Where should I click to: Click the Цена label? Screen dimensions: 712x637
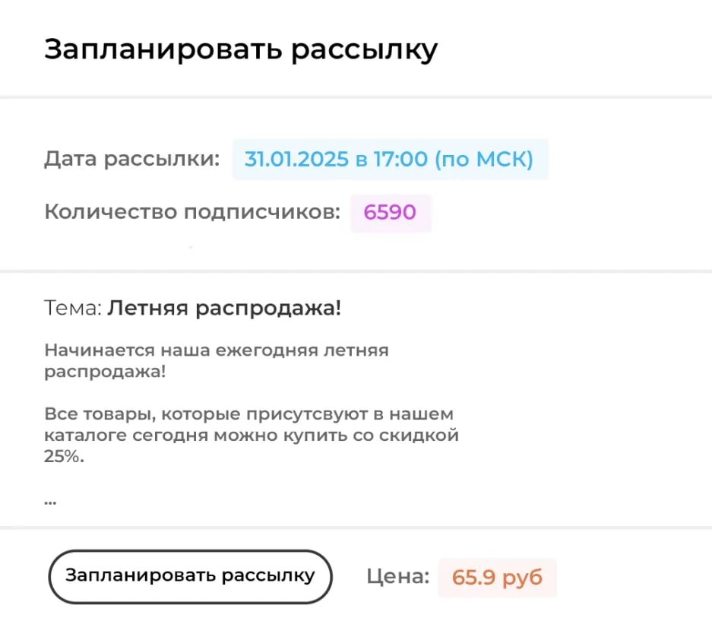398,577
